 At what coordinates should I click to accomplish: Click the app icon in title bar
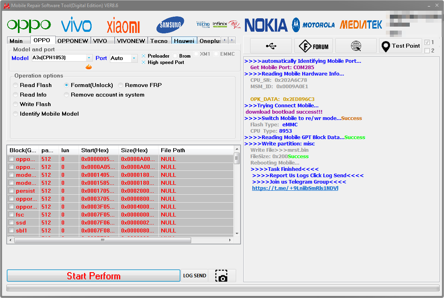click(x=6, y=6)
